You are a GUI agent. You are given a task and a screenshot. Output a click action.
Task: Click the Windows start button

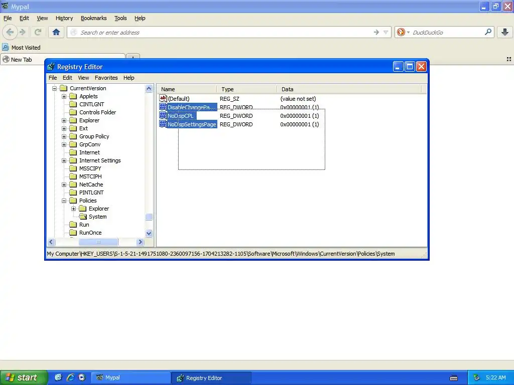point(23,377)
